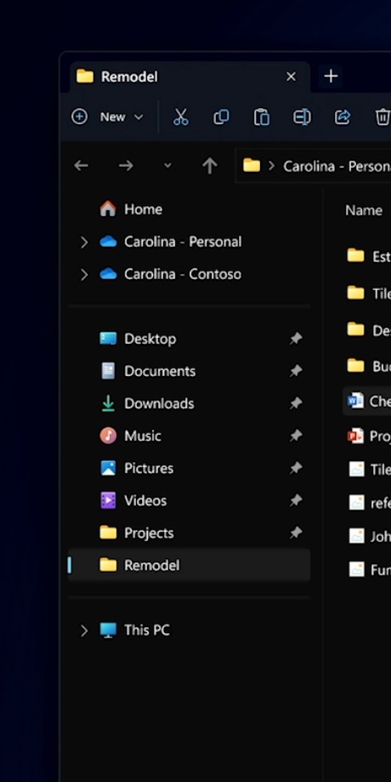Click the Paste clipboard icon

coord(262,117)
